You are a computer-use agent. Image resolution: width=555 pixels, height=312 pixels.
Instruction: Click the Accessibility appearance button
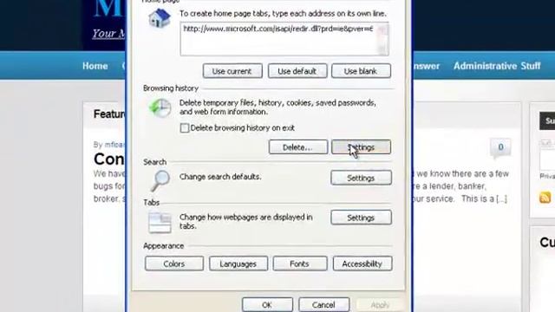(x=362, y=263)
